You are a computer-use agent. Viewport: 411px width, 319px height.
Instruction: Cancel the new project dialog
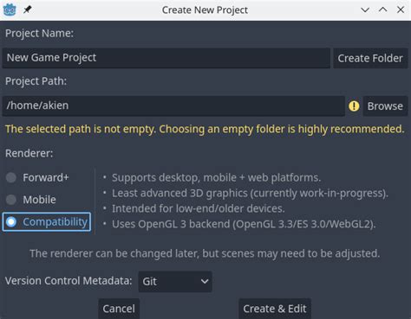point(119,309)
